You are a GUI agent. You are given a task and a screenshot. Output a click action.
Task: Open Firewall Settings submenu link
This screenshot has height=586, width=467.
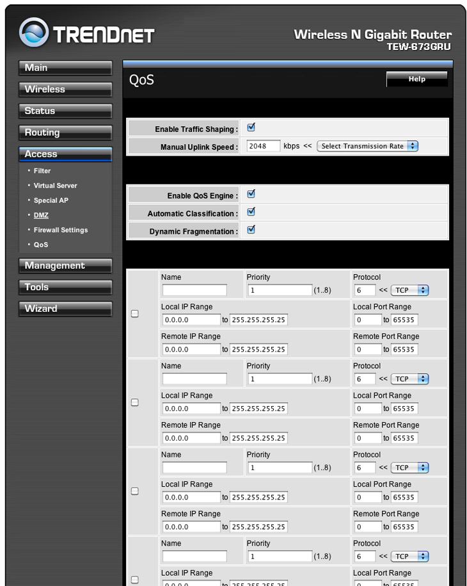pos(61,231)
